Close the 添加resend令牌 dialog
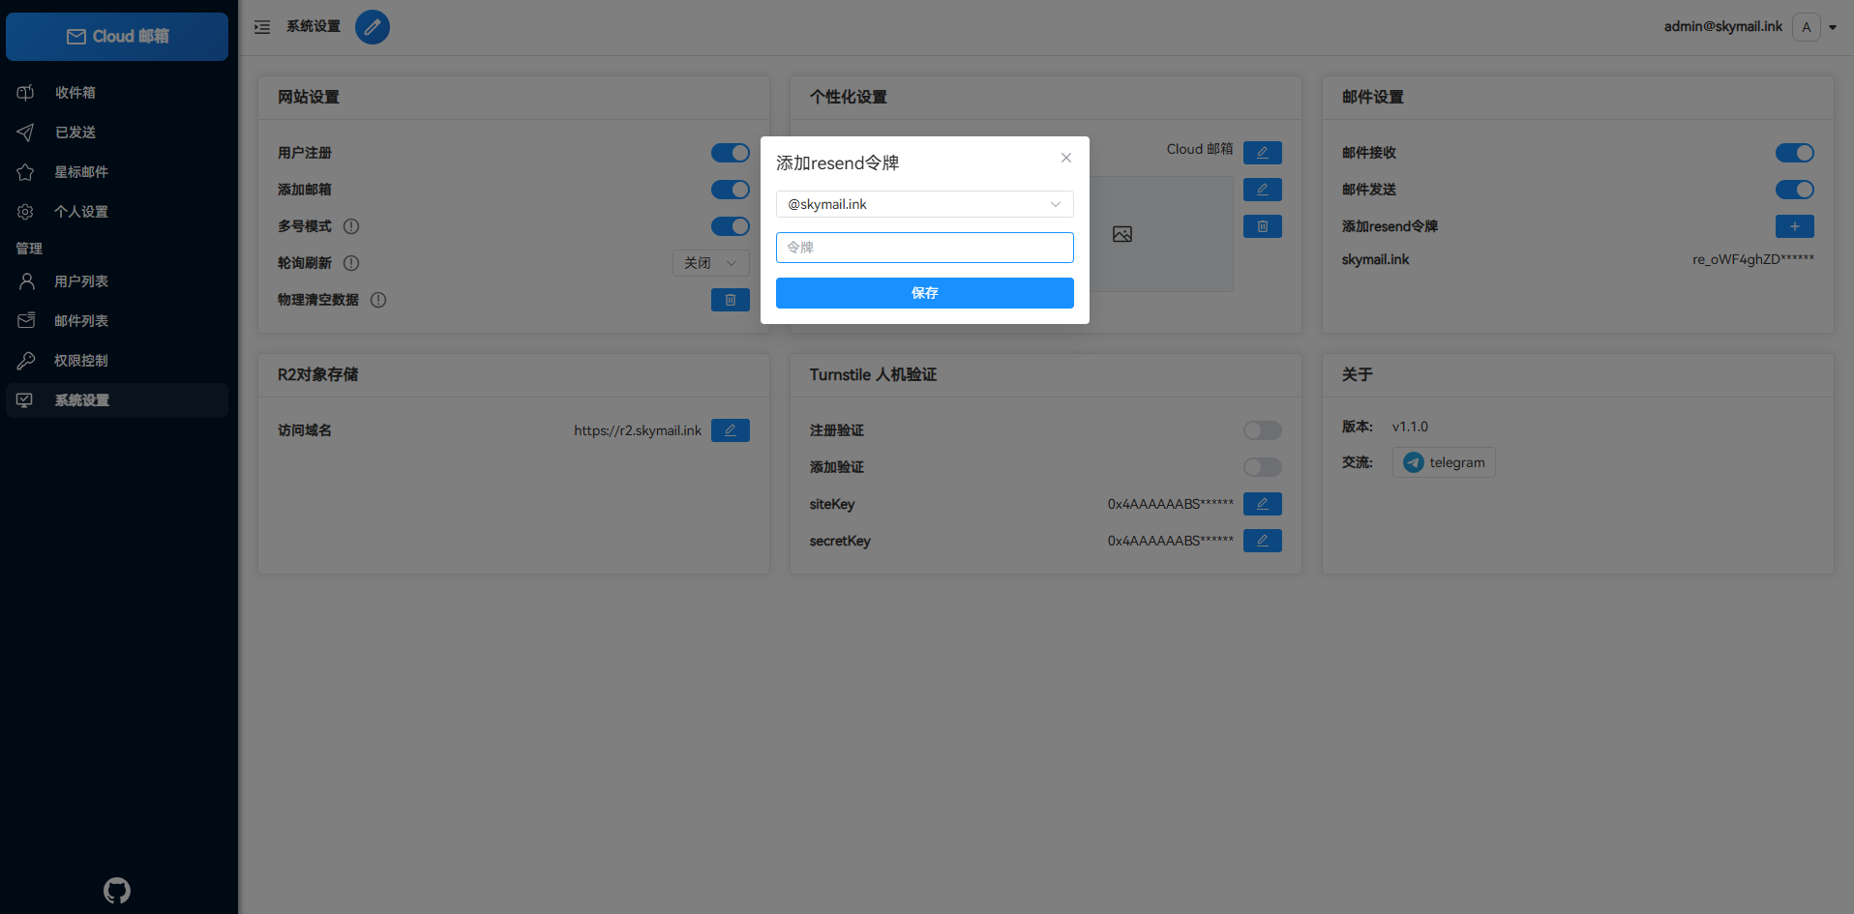The height and width of the screenshot is (914, 1854). (1065, 158)
